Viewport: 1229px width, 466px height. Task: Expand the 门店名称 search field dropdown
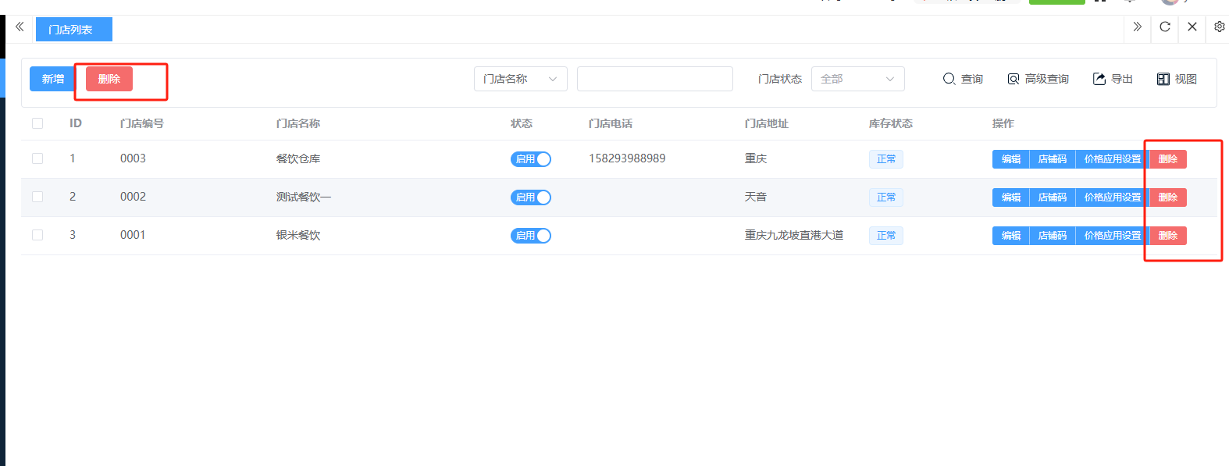tap(520, 79)
